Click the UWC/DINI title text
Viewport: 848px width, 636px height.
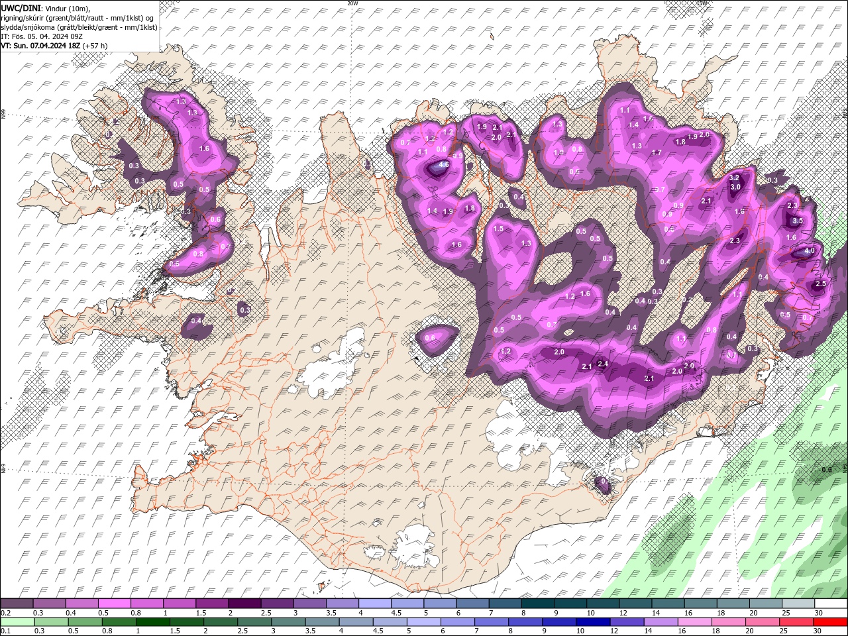click(x=22, y=8)
